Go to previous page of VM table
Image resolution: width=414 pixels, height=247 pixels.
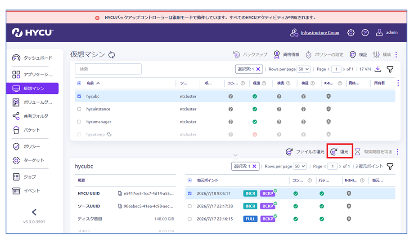pos(328,69)
